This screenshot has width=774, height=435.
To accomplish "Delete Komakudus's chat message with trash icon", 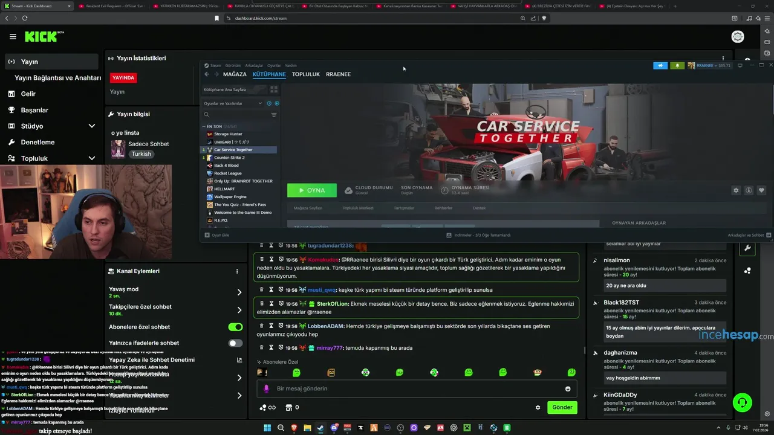I will [x=262, y=259].
